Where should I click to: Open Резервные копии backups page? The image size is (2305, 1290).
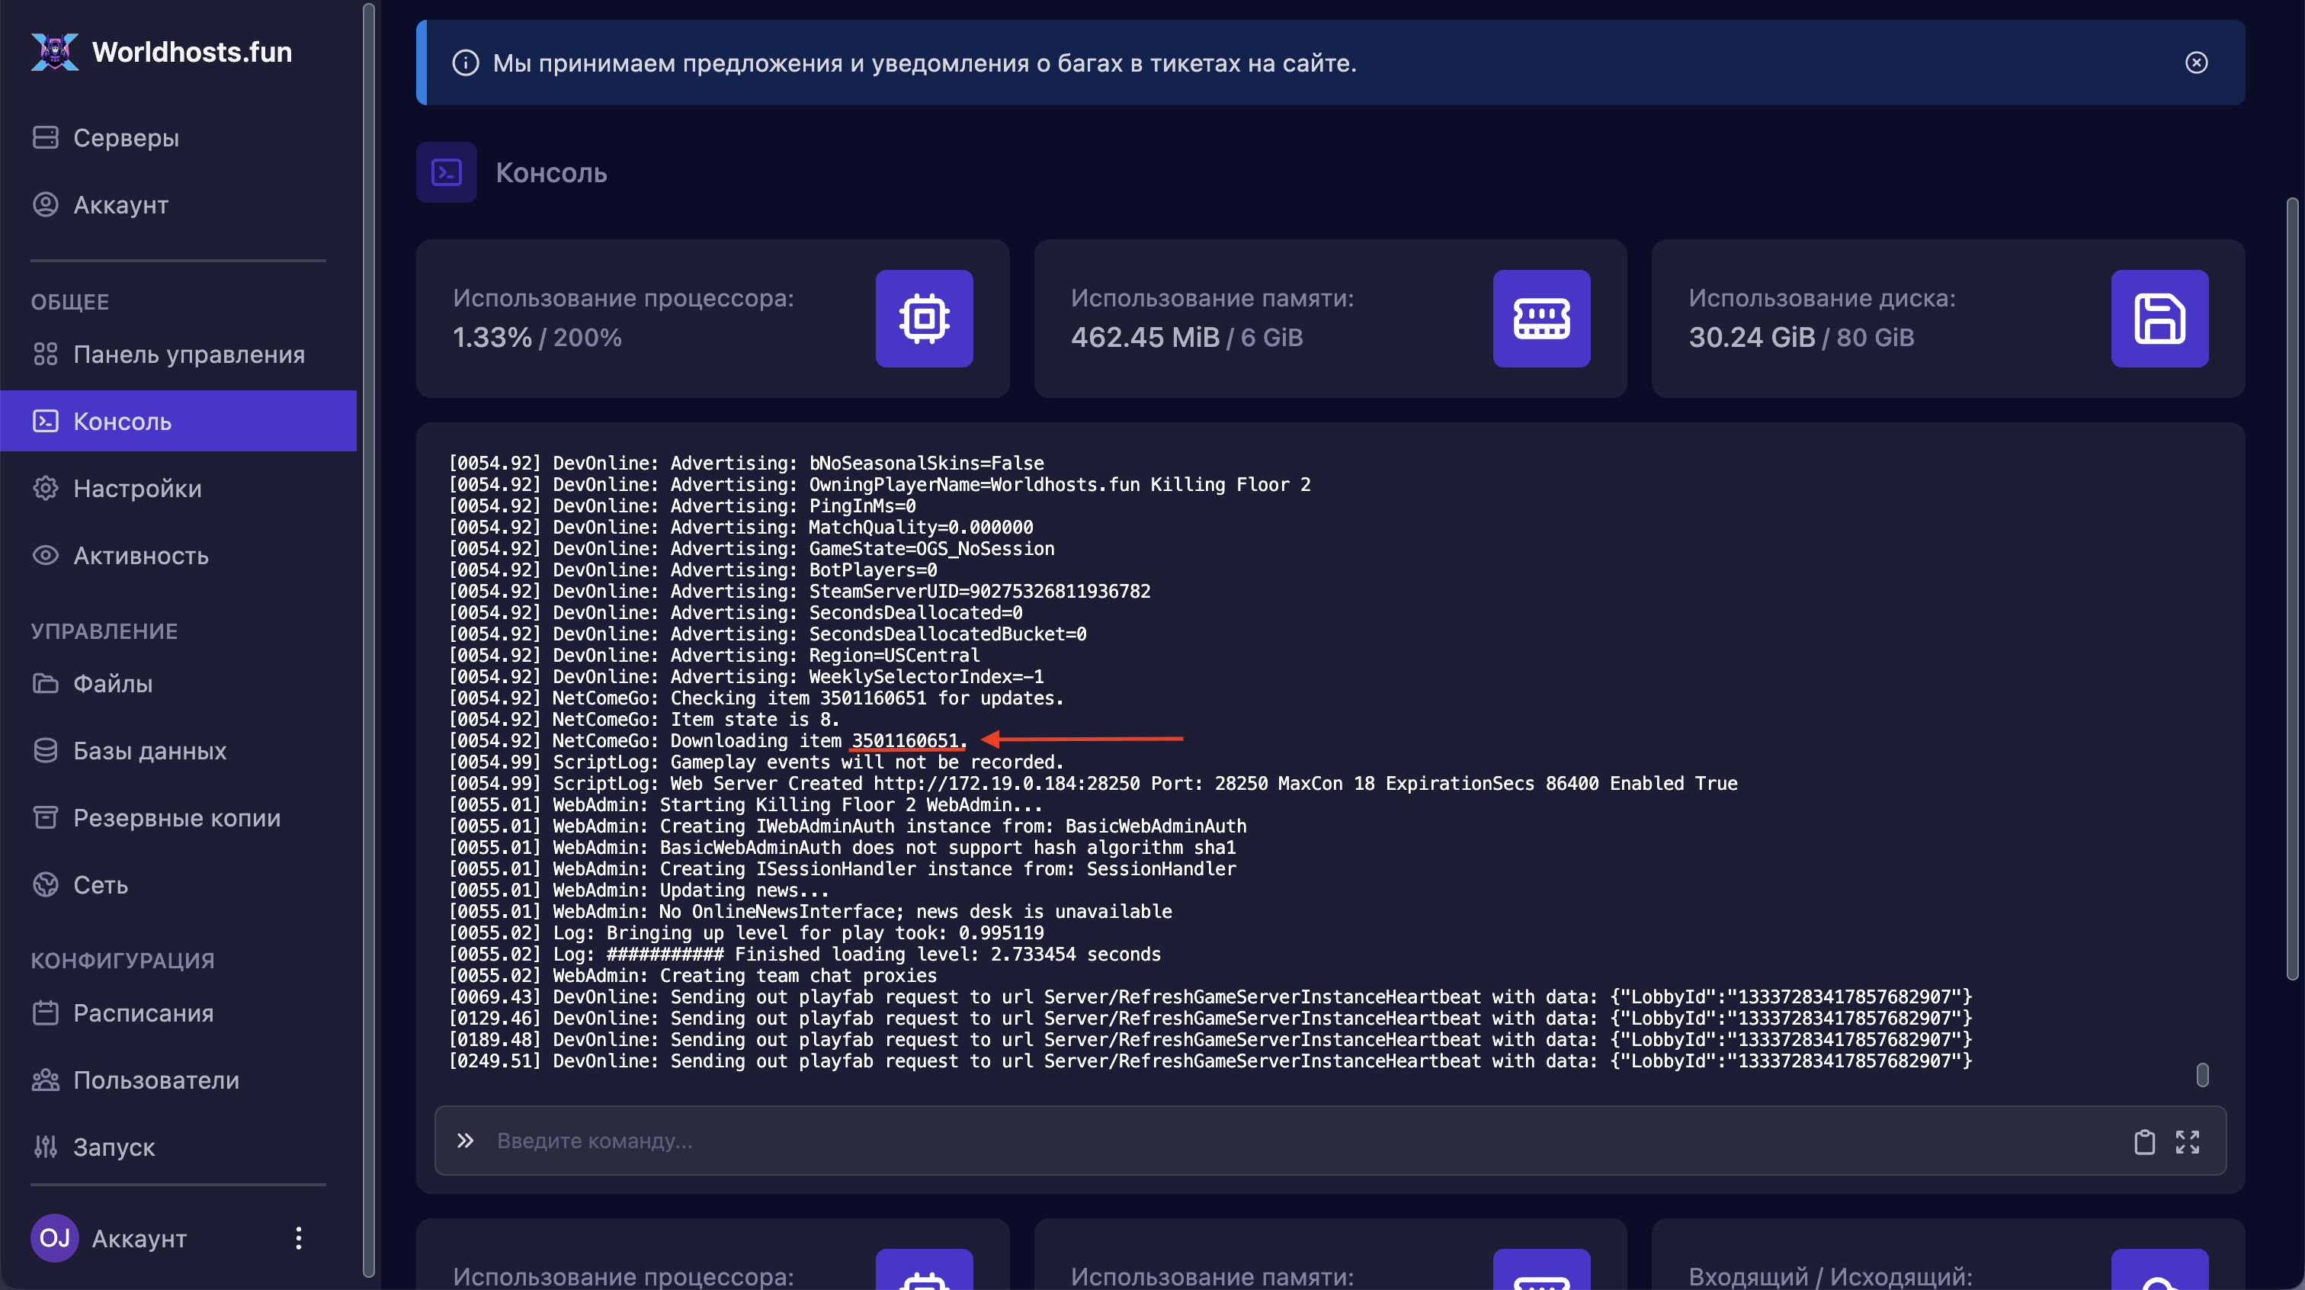click(x=176, y=818)
